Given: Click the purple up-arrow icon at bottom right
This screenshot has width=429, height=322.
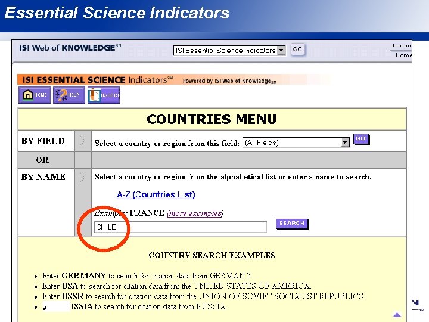Looking at the screenshot, I should (397, 314).
